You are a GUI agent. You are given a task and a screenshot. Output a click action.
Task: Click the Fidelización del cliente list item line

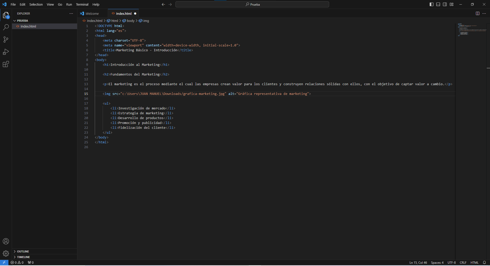point(143,128)
